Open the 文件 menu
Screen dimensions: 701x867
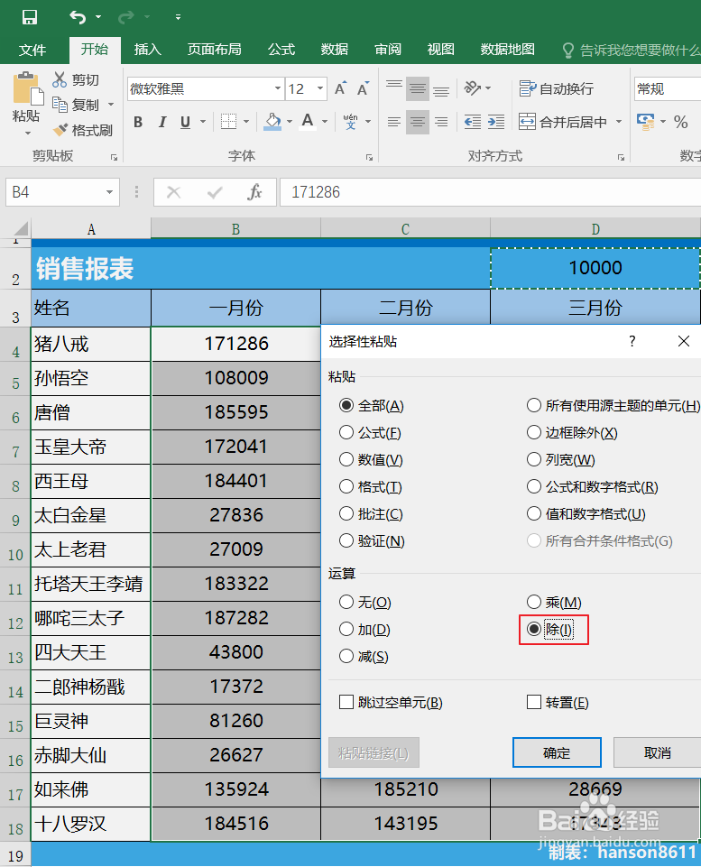pos(32,50)
